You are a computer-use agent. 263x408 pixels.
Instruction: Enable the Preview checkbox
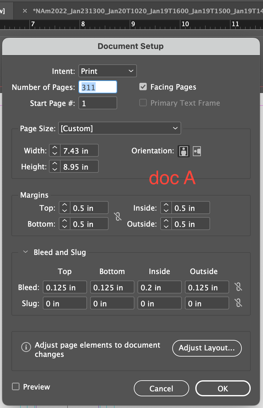click(15, 386)
